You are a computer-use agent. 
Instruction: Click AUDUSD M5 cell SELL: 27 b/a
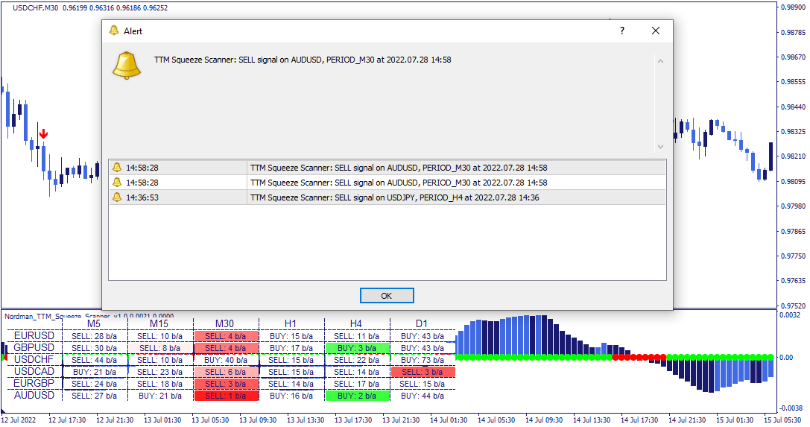tap(95, 396)
